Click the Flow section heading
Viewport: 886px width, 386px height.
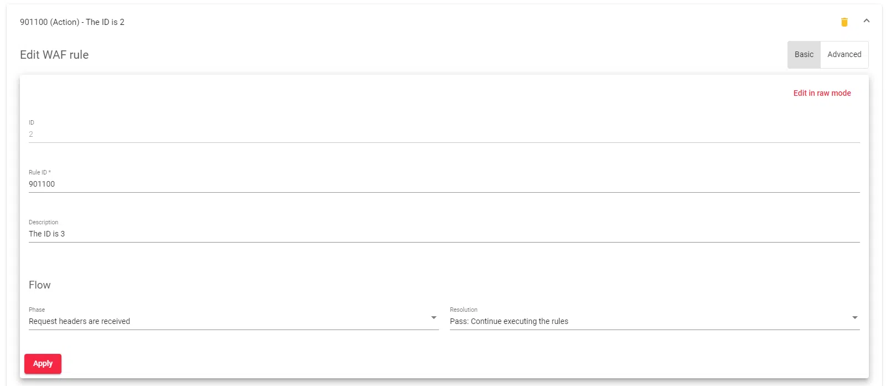pos(40,285)
